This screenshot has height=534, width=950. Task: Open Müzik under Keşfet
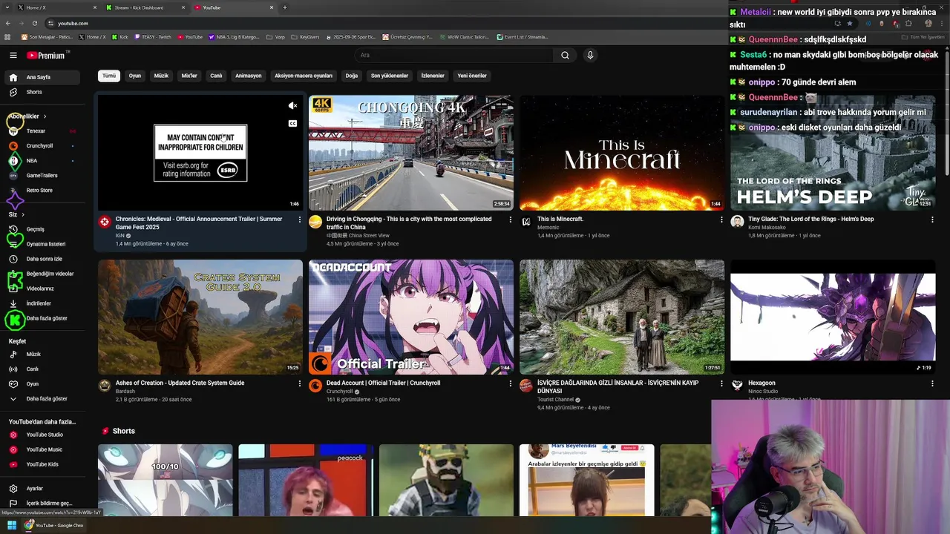43,355
